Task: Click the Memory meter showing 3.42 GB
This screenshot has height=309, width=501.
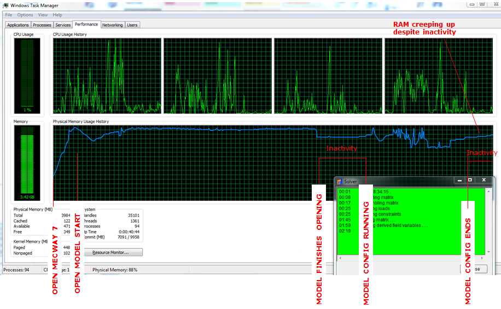Action: tap(27, 163)
